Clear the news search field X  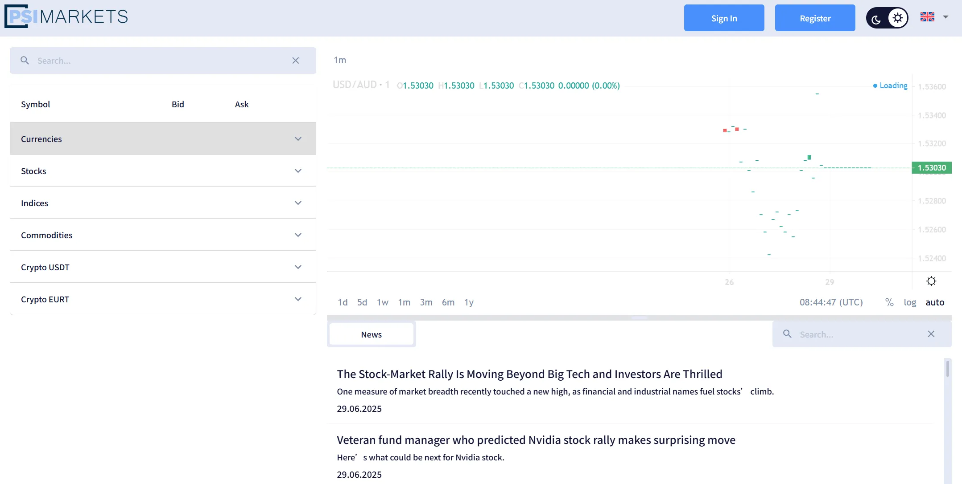click(931, 334)
